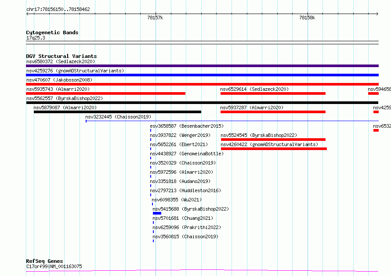This screenshot has width=391, height=276.
Task: Click the blue nsv4259276 variant bar
Action: (202, 75)
